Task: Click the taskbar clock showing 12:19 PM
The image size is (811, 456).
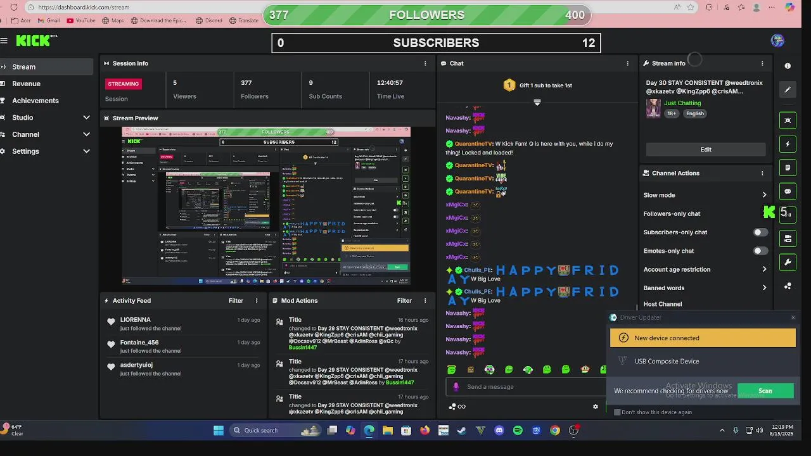Action: (781, 431)
